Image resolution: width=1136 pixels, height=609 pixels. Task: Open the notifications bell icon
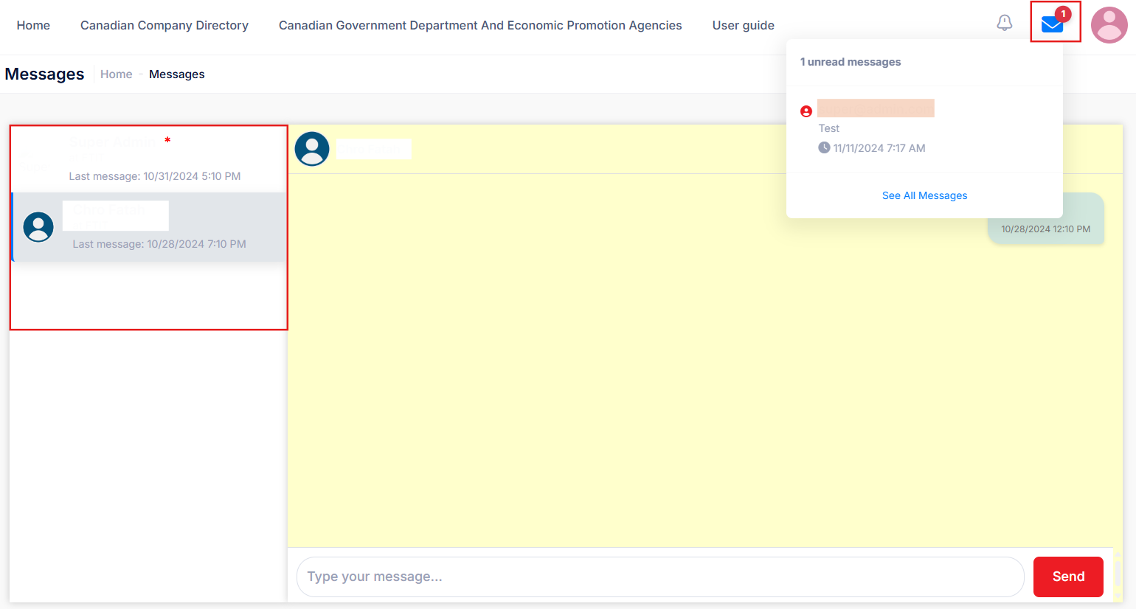1004,23
